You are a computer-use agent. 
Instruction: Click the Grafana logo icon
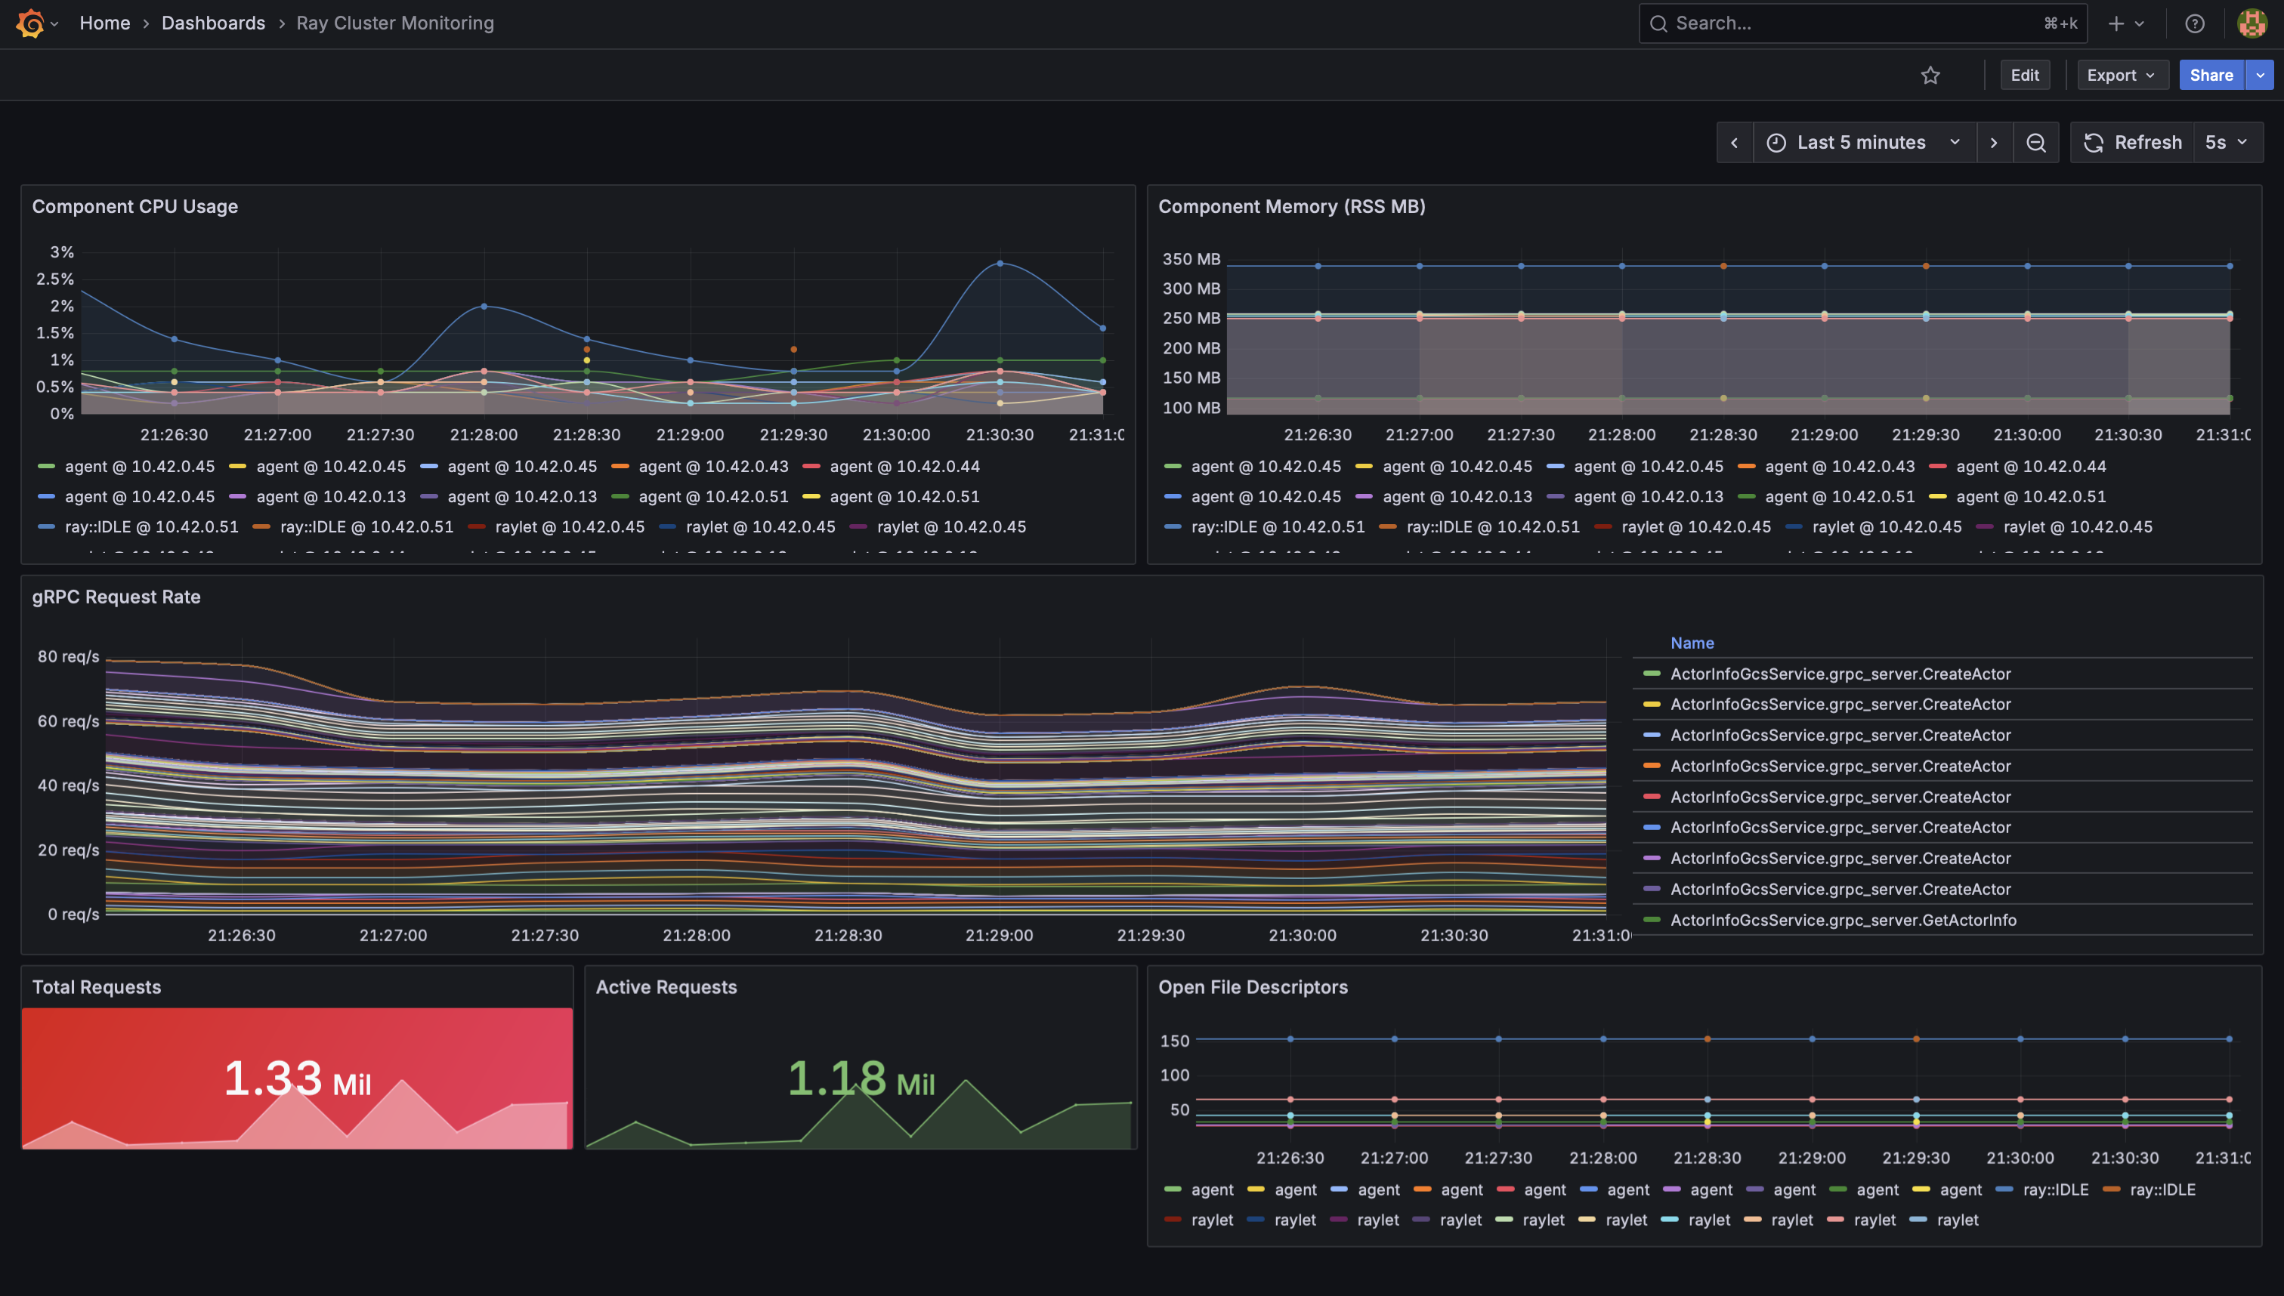click(x=29, y=23)
